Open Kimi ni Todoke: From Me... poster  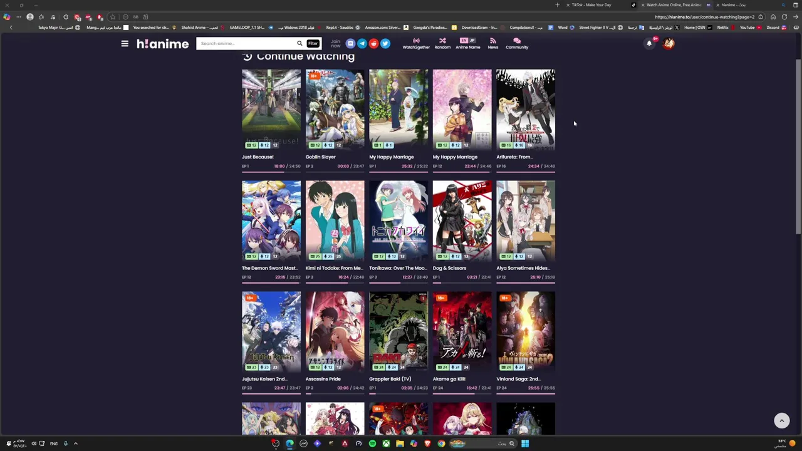coord(335,220)
